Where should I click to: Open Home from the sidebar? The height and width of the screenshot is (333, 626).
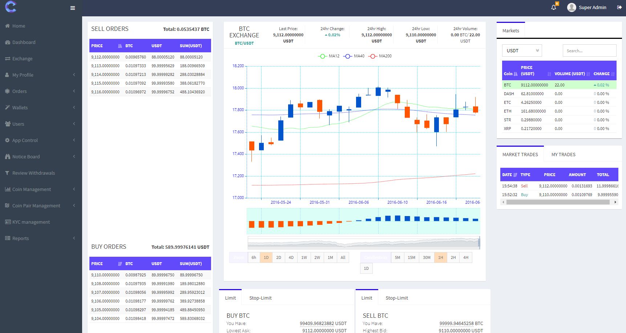[x=19, y=26]
